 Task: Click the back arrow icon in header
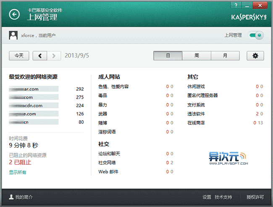coord(15,15)
